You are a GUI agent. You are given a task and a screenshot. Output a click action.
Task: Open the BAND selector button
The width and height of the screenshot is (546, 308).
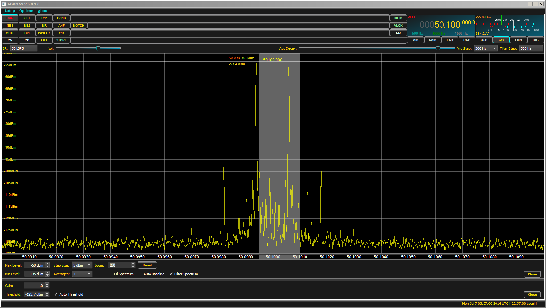[61, 18]
